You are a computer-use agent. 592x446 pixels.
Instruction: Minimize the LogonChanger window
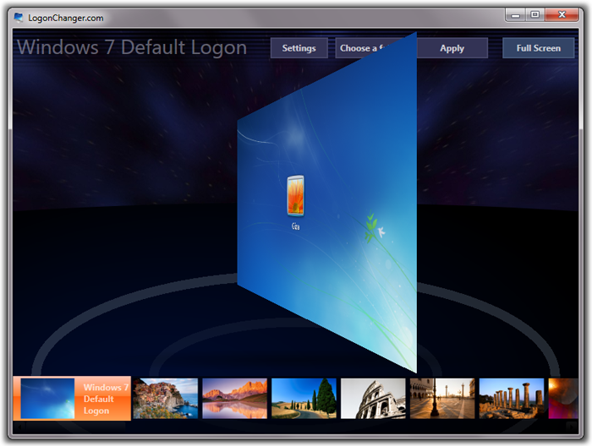(516, 15)
